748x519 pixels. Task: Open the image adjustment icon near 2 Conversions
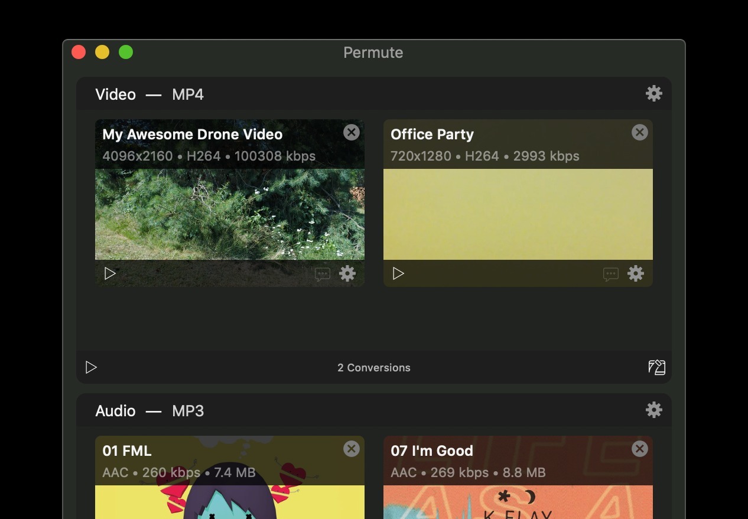[657, 367]
